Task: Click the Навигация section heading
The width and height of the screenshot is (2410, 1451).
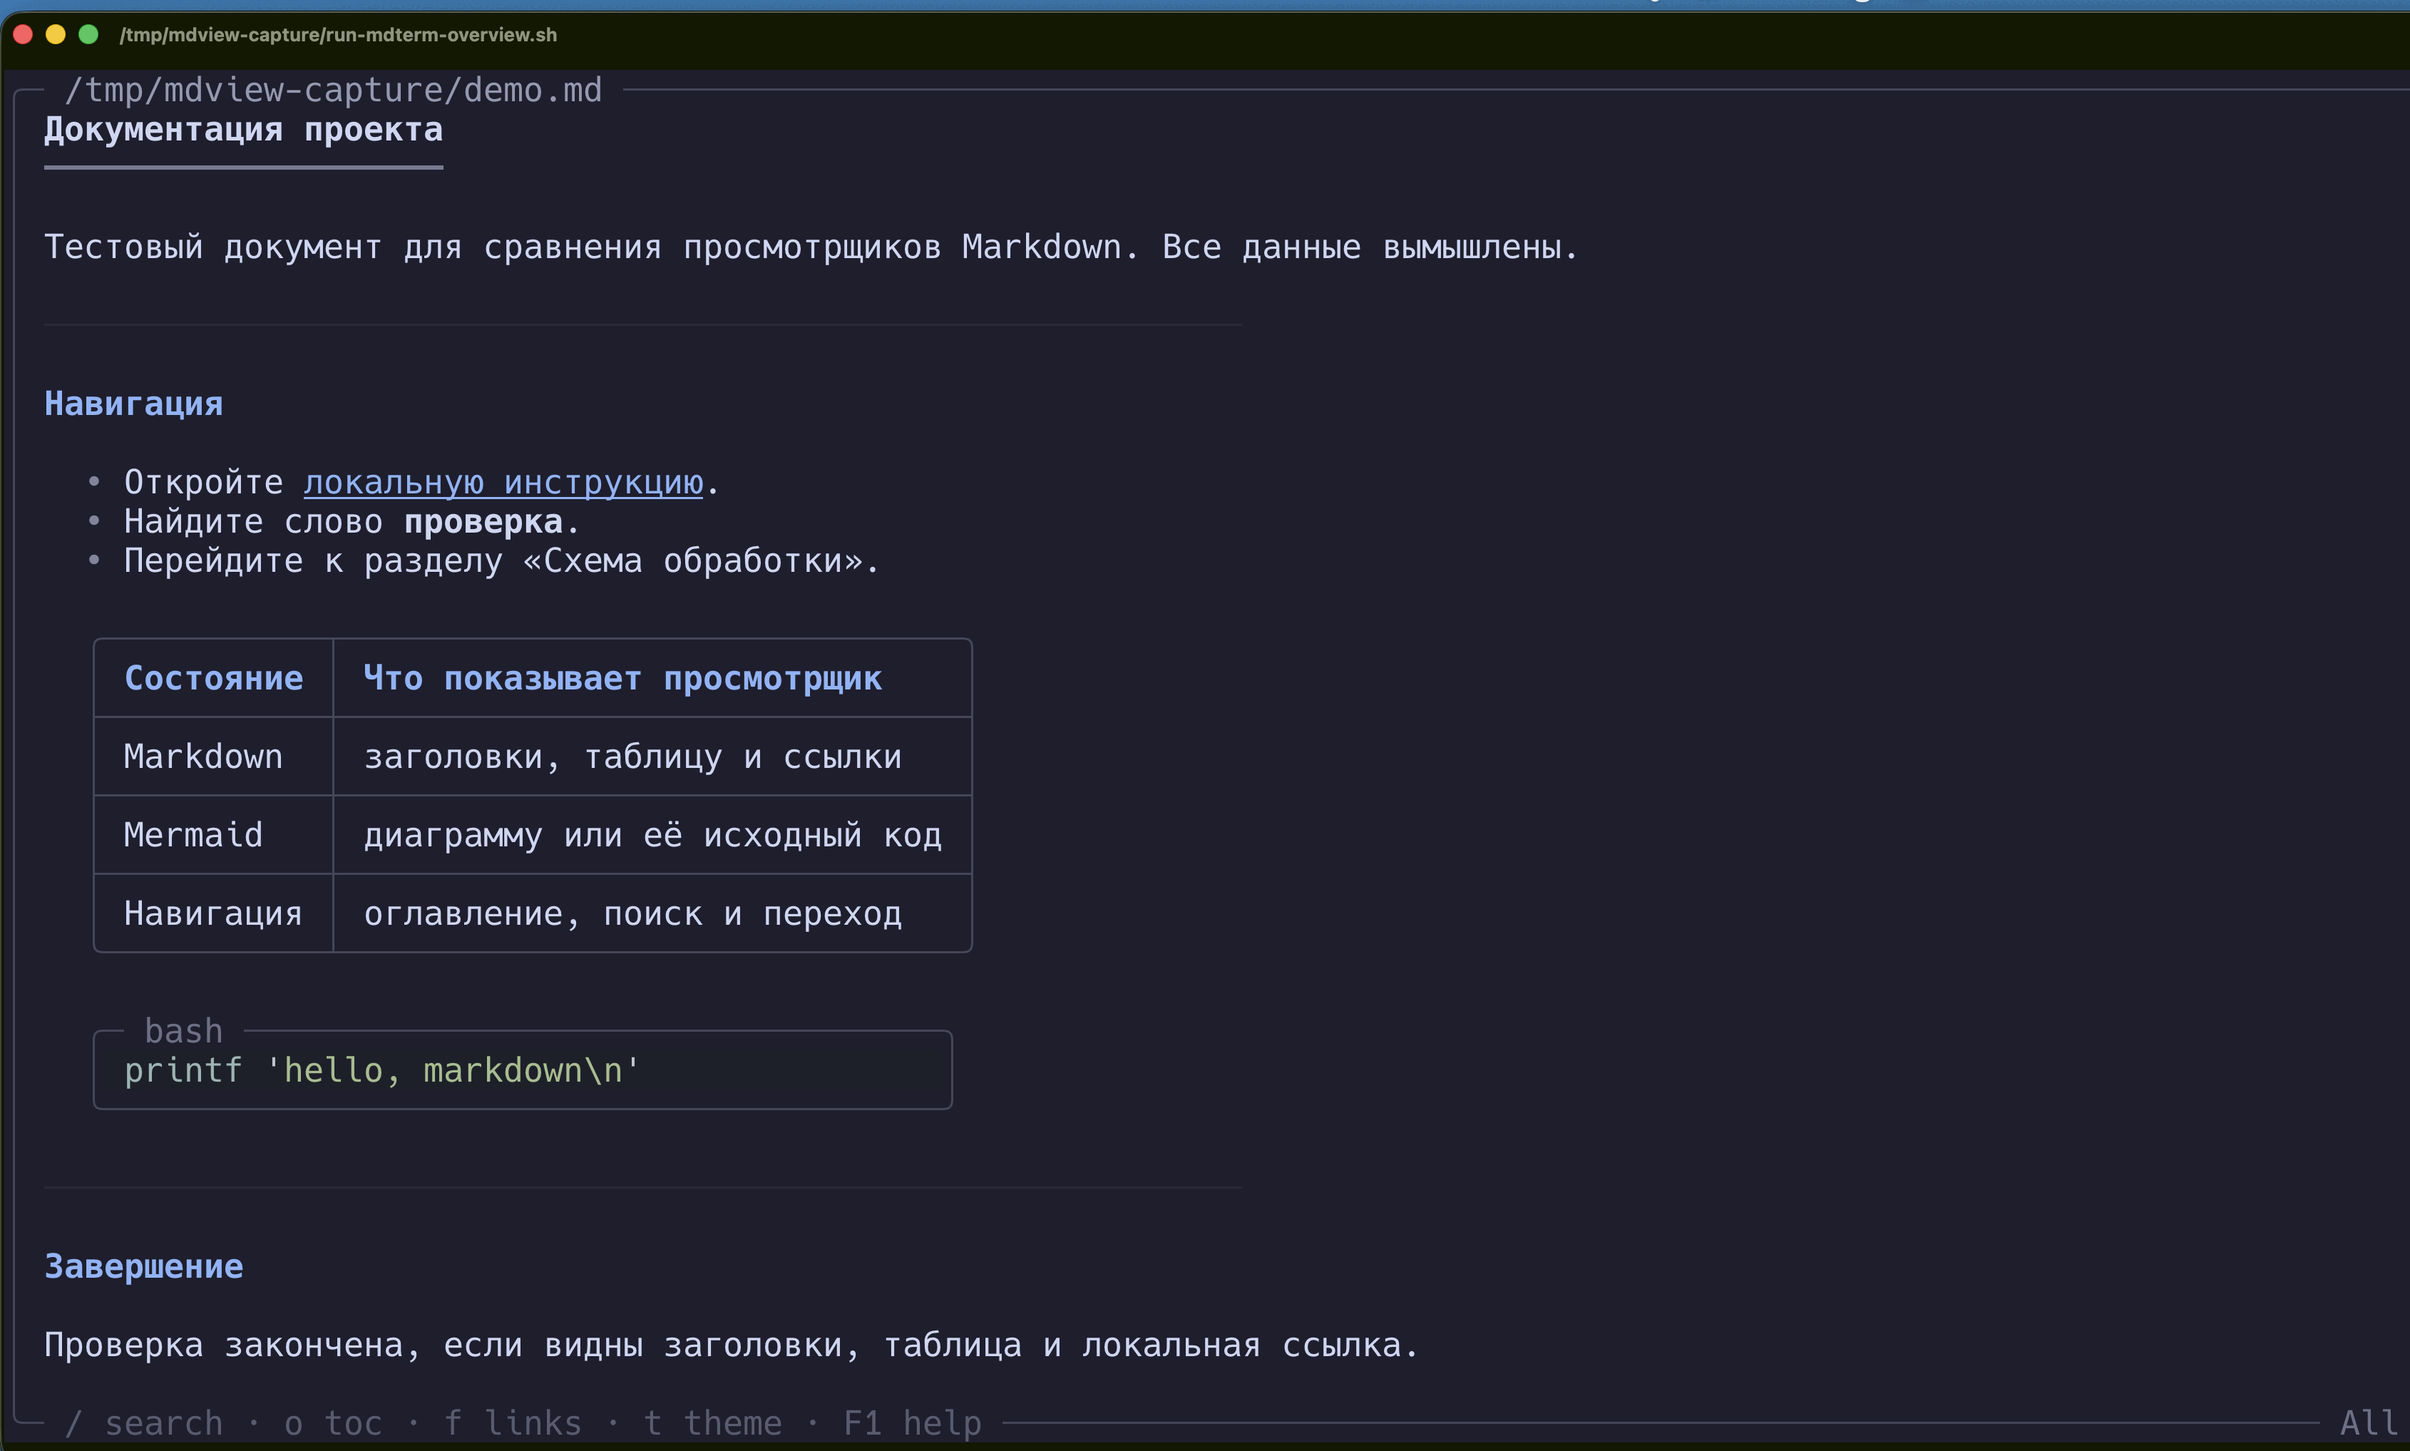Action: point(134,404)
